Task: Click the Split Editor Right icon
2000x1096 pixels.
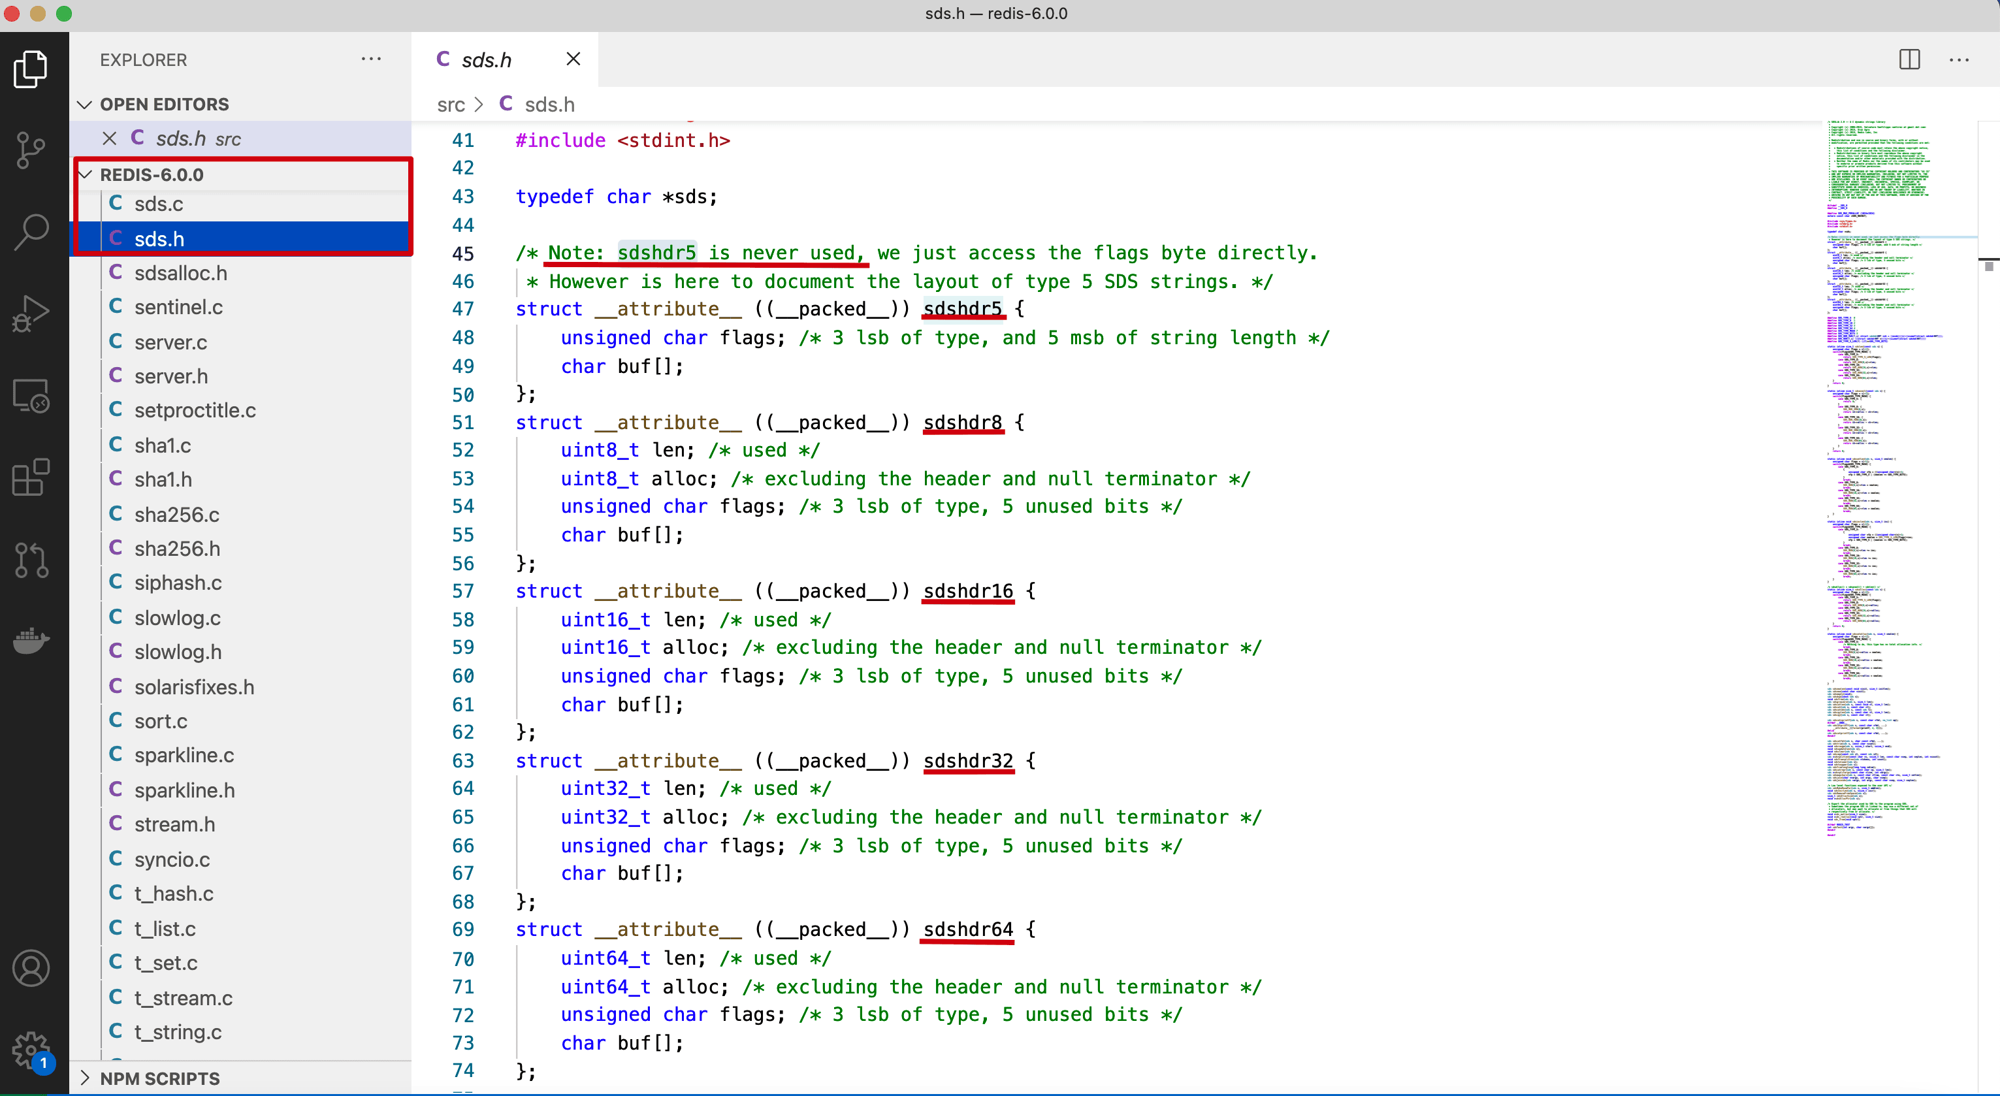Action: [x=1909, y=60]
